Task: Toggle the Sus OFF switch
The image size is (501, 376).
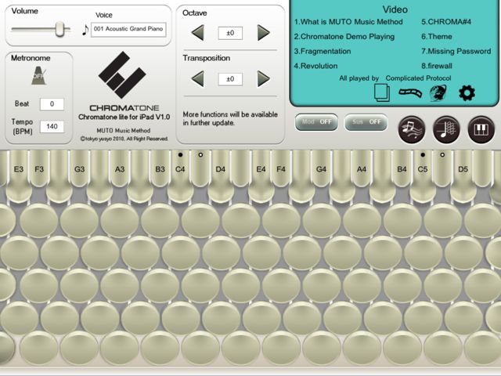Action: point(366,122)
